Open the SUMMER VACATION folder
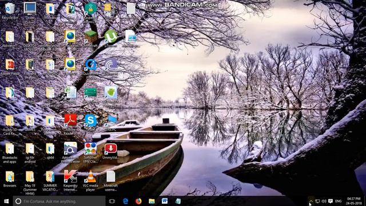 (50, 180)
